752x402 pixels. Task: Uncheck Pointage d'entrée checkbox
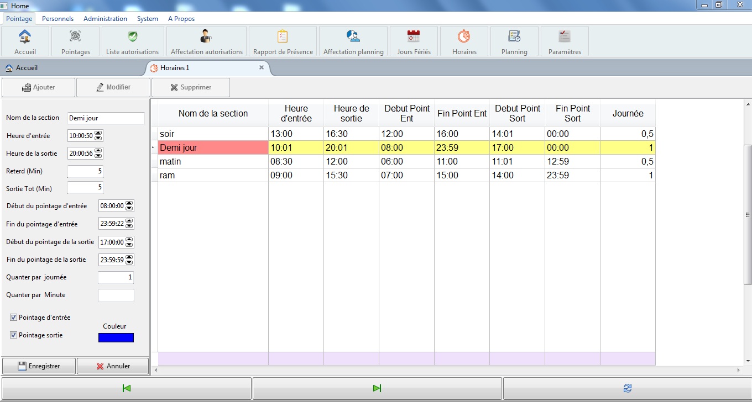click(x=13, y=318)
